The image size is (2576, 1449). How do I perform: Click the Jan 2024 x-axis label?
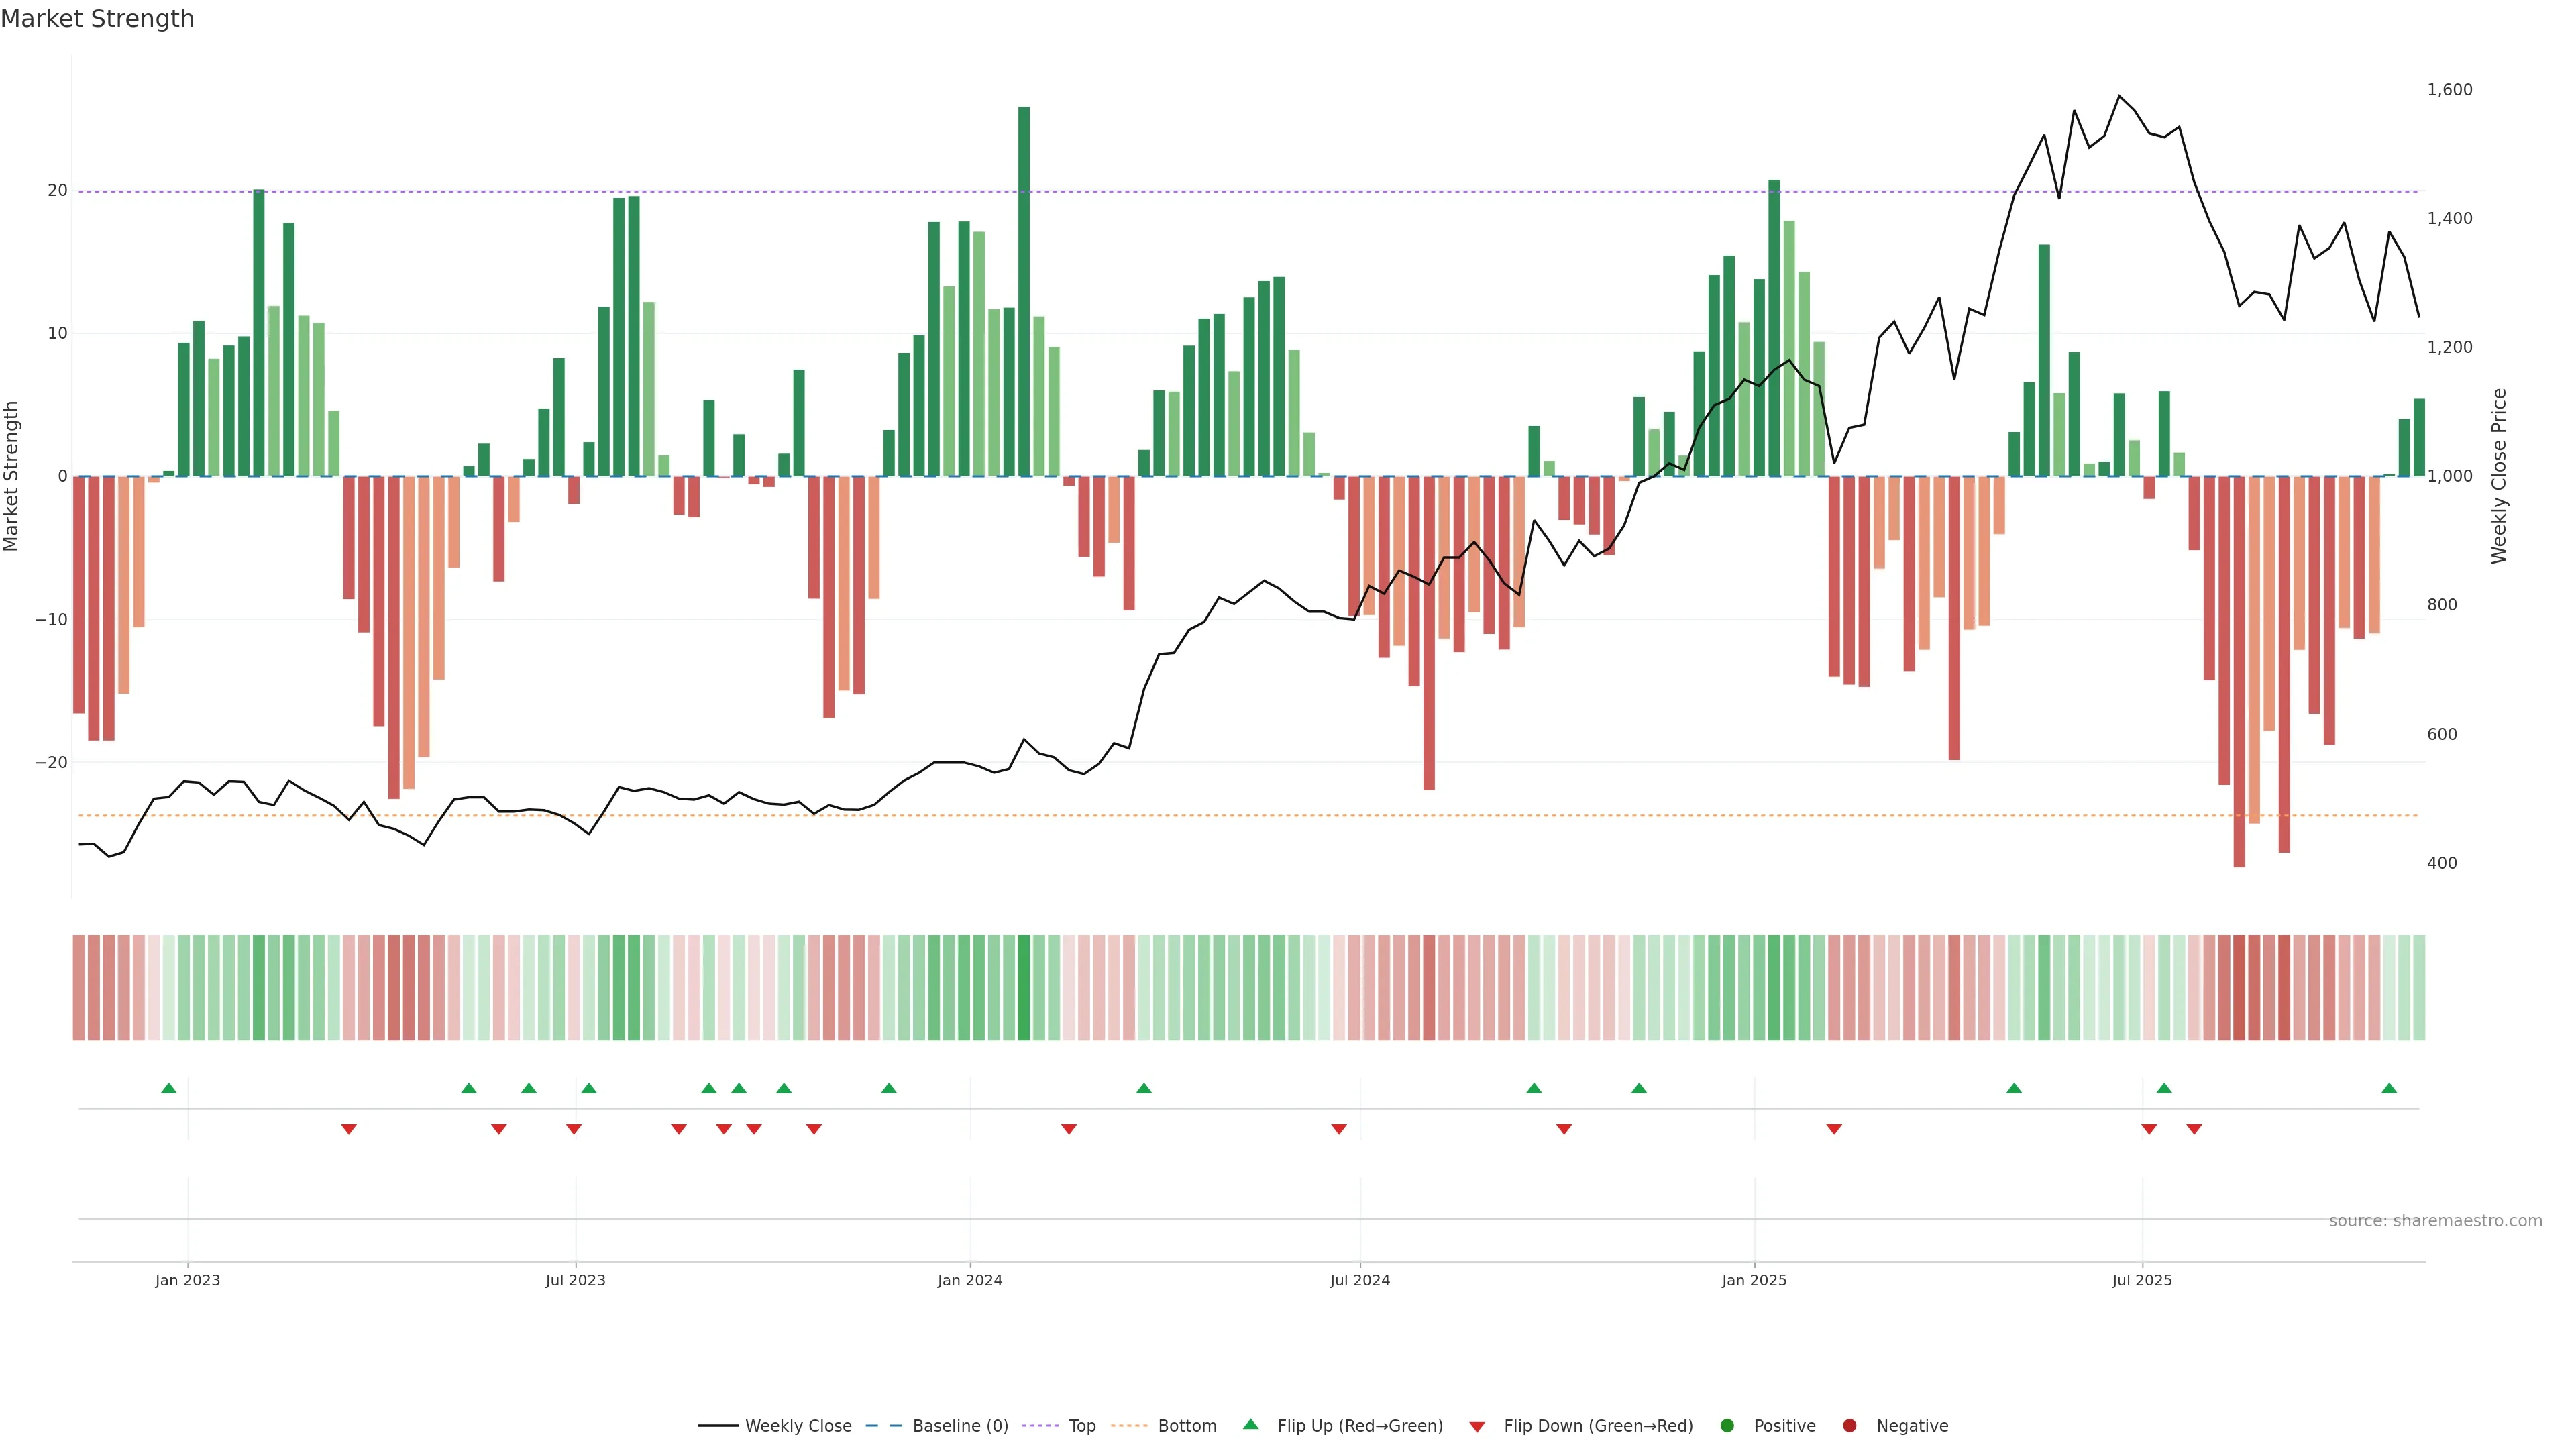[x=969, y=1280]
